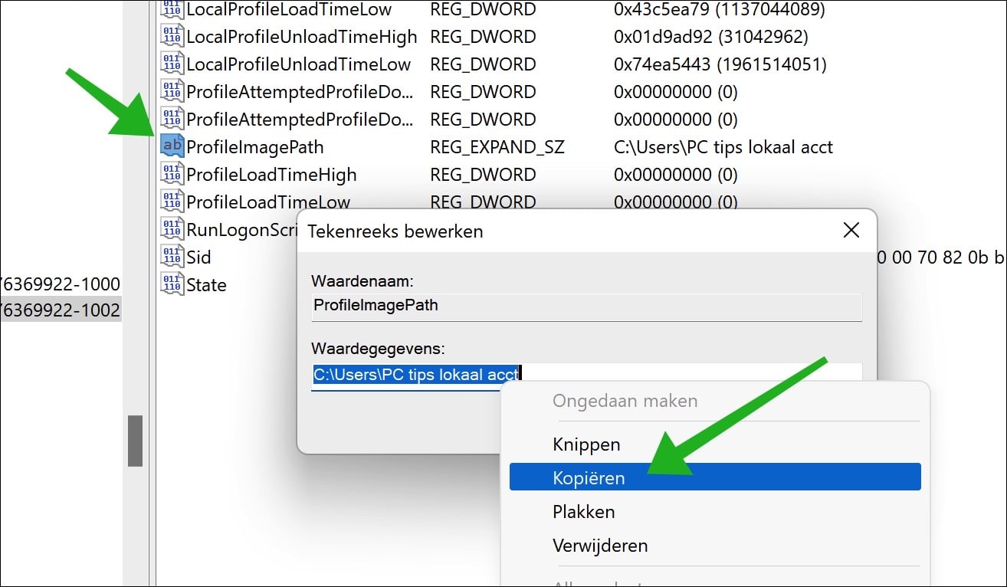Click the ProfileLoadTimeHigh DWORD icon
The image size is (1007, 587).
pyautogui.click(x=172, y=174)
